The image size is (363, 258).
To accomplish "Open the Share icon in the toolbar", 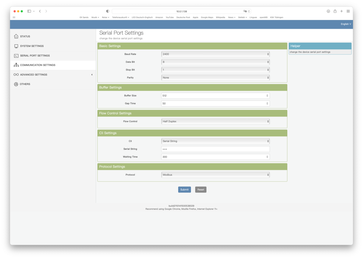I will [335, 11].
